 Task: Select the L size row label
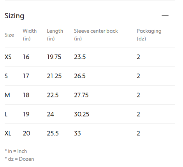(x=6, y=114)
